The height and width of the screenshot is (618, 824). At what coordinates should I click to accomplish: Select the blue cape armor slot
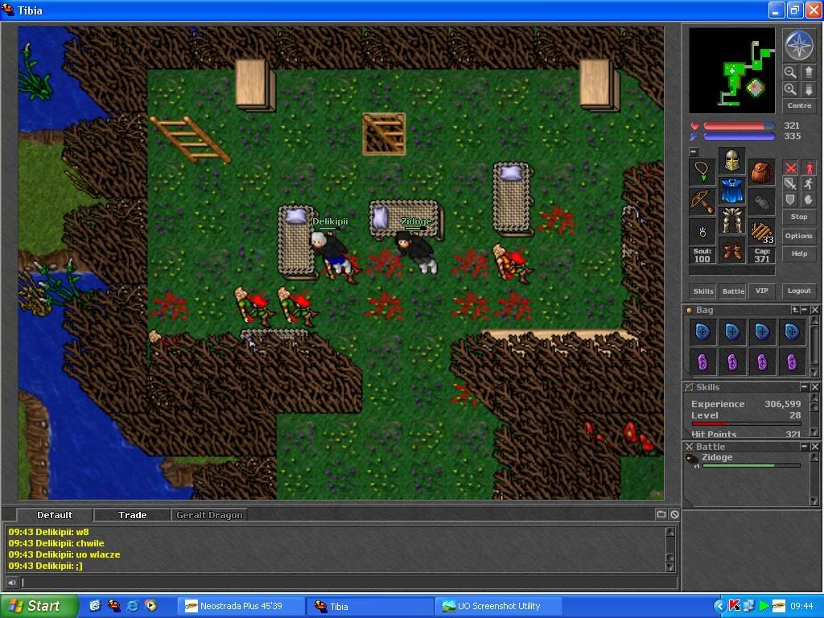(732, 190)
